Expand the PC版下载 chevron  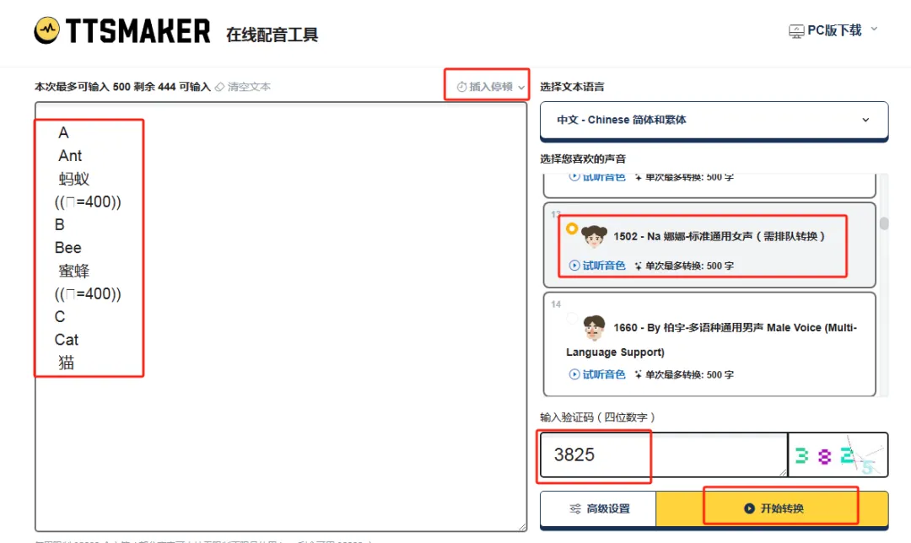point(874,29)
